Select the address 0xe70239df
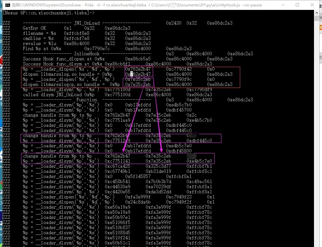Viewport: 322px width, 247px height. pyautogui.click(x=158, y=187)
